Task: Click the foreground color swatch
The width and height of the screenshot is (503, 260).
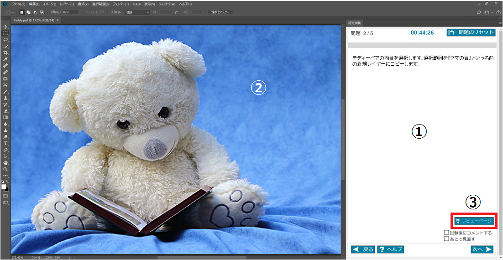Action: tap(4, 187)
